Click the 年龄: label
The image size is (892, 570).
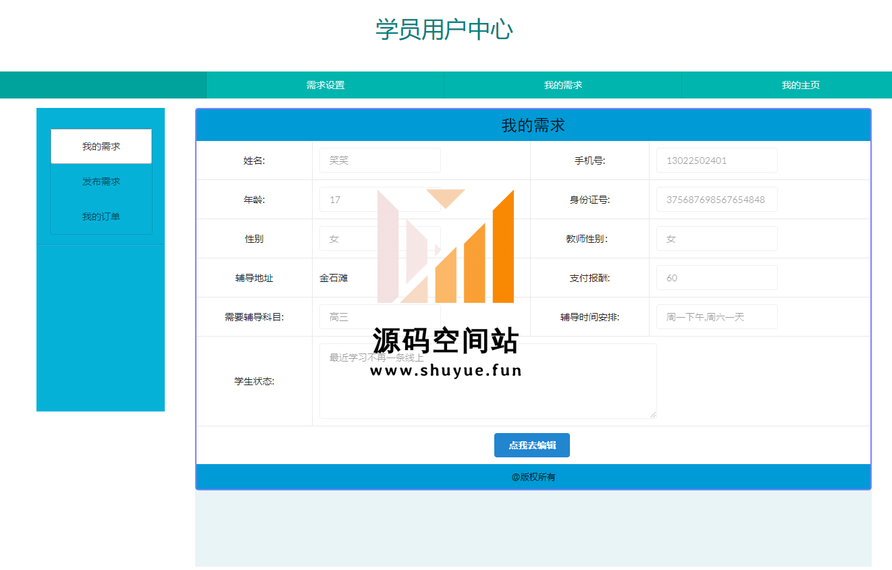pyautogui.click(x=255, y=200)
